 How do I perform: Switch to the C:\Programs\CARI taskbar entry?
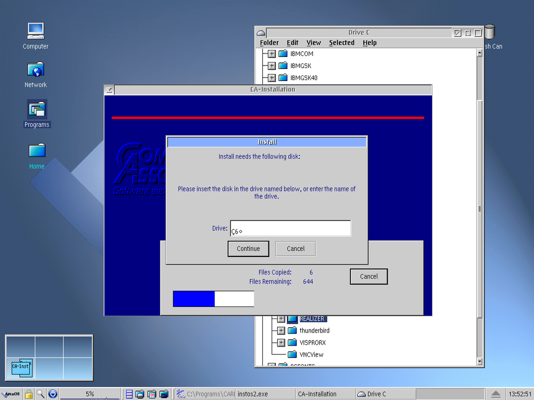point(205,394)
